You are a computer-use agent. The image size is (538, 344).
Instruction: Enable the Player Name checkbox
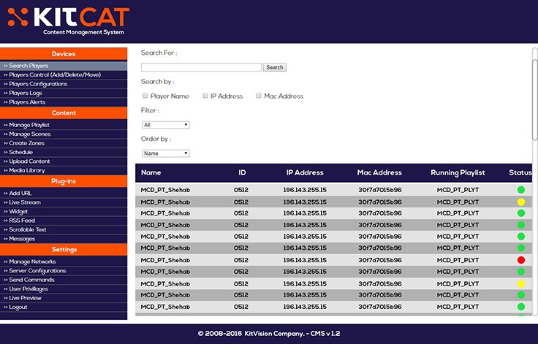(145, 96)
